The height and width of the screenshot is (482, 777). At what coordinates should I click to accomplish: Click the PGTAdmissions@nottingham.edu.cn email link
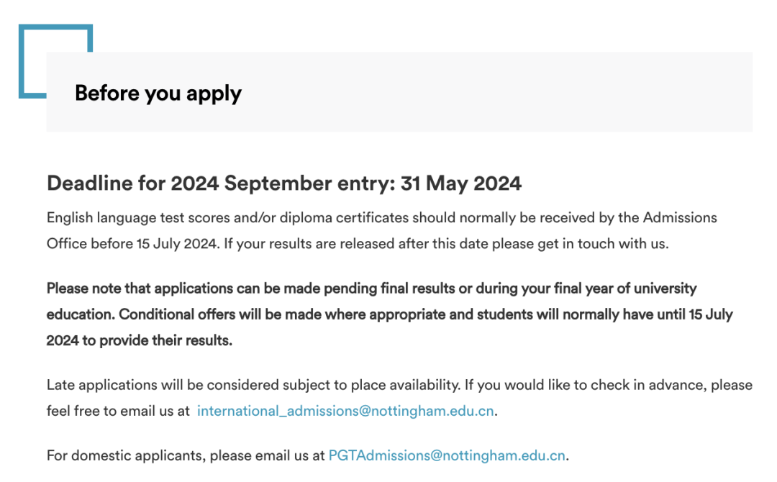click(447, 455)
